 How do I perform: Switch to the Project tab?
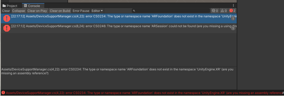pos(10,6)
